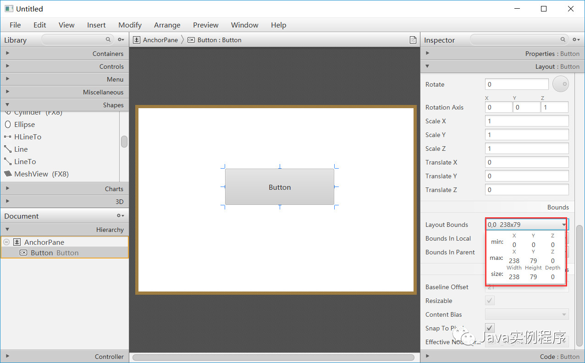Screen dimensions: 585x363
Task: Expand the Containers section in Library
Action: [x=7, y=53]
